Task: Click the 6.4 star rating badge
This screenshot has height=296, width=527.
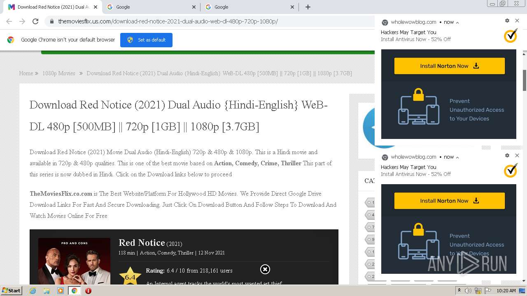Action: point(130,276)
